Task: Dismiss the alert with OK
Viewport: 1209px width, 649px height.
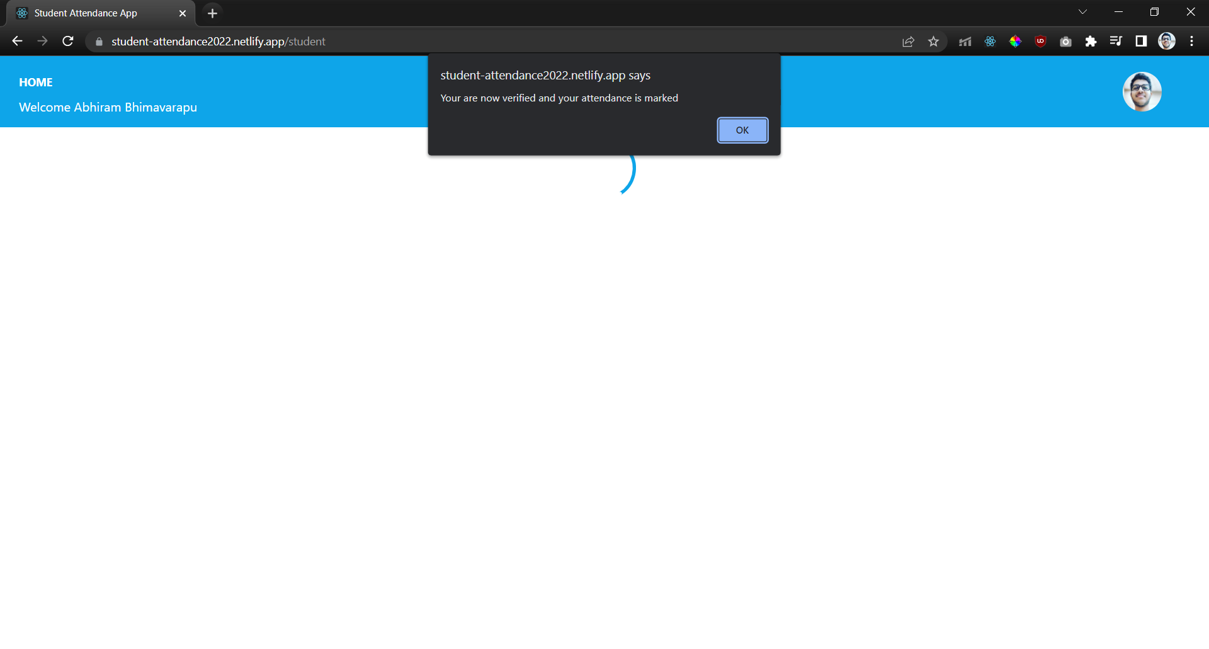Action: (x=742, y=130)
